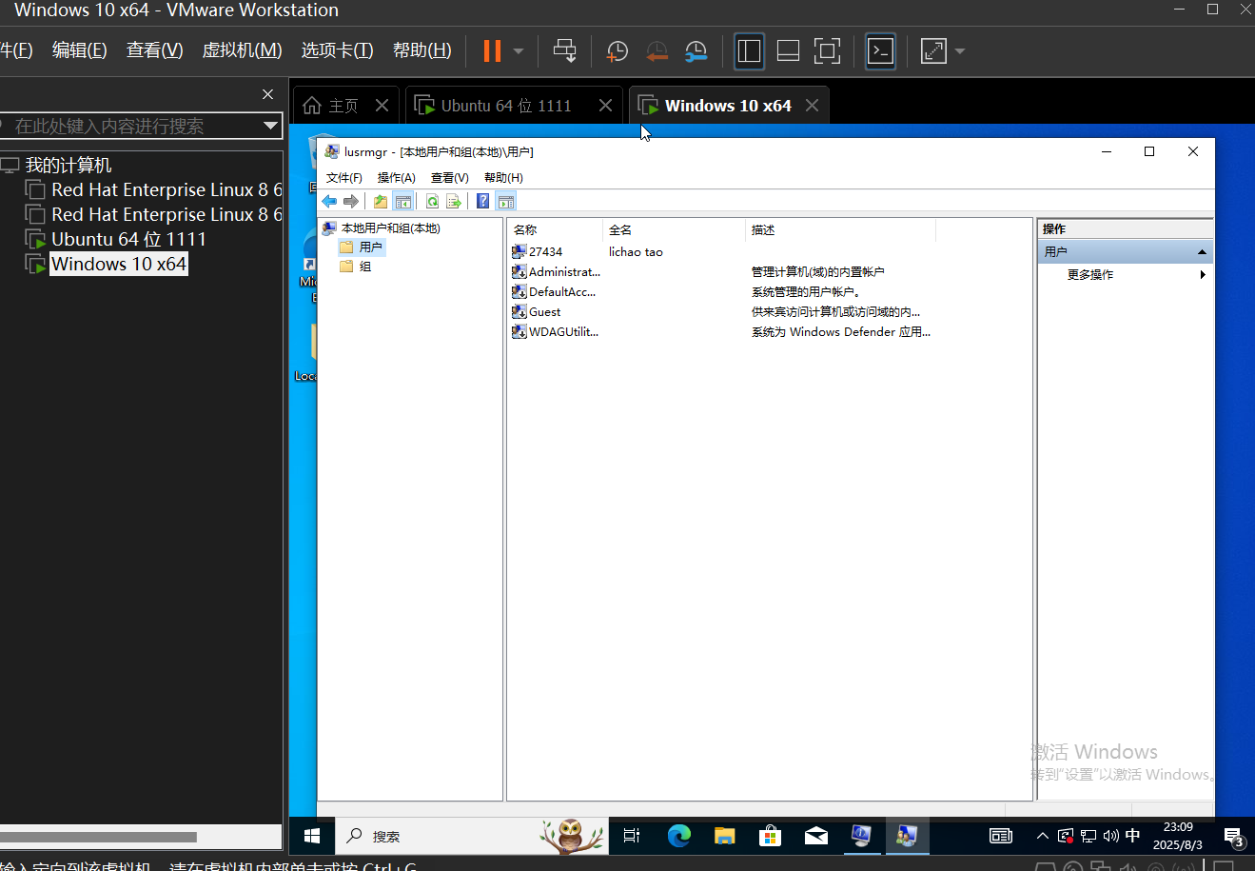The height and width of the screenshot is (871, 1255).
Task: Click the lusrmgr help question-mark icon
Action: tap(483, 201)
